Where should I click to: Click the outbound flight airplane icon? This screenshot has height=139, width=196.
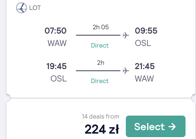coord(126,35)
